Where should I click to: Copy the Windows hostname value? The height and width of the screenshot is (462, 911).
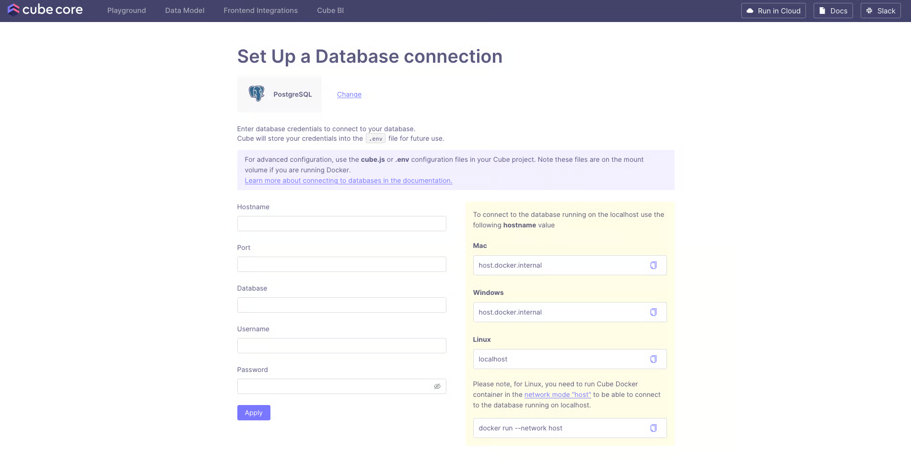653,312
